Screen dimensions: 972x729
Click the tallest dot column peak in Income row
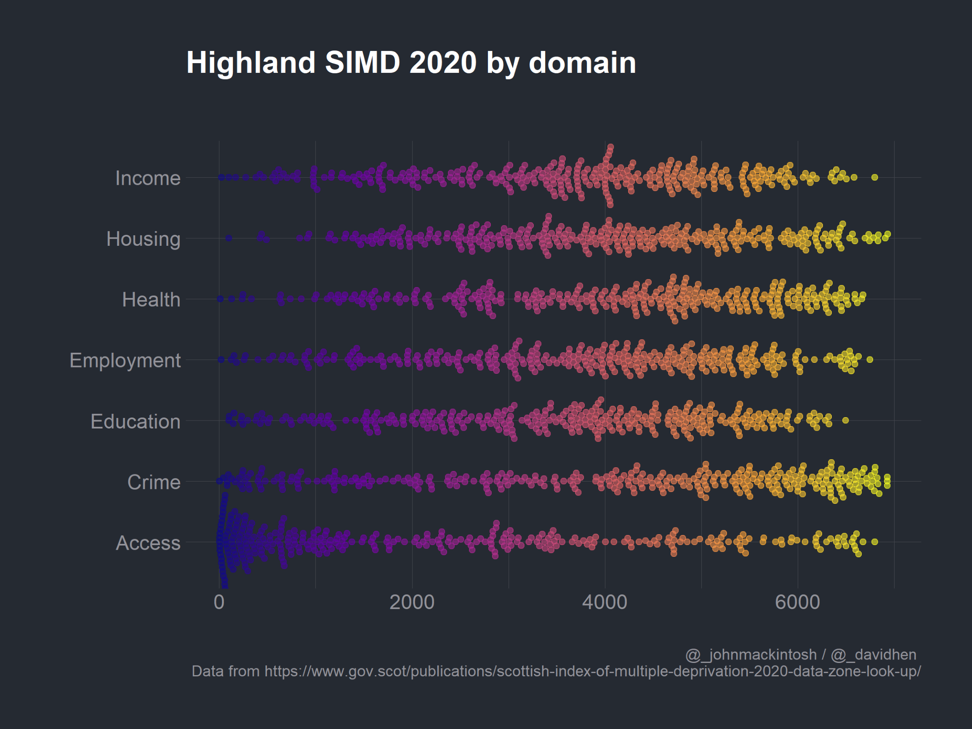pos(611,147)
